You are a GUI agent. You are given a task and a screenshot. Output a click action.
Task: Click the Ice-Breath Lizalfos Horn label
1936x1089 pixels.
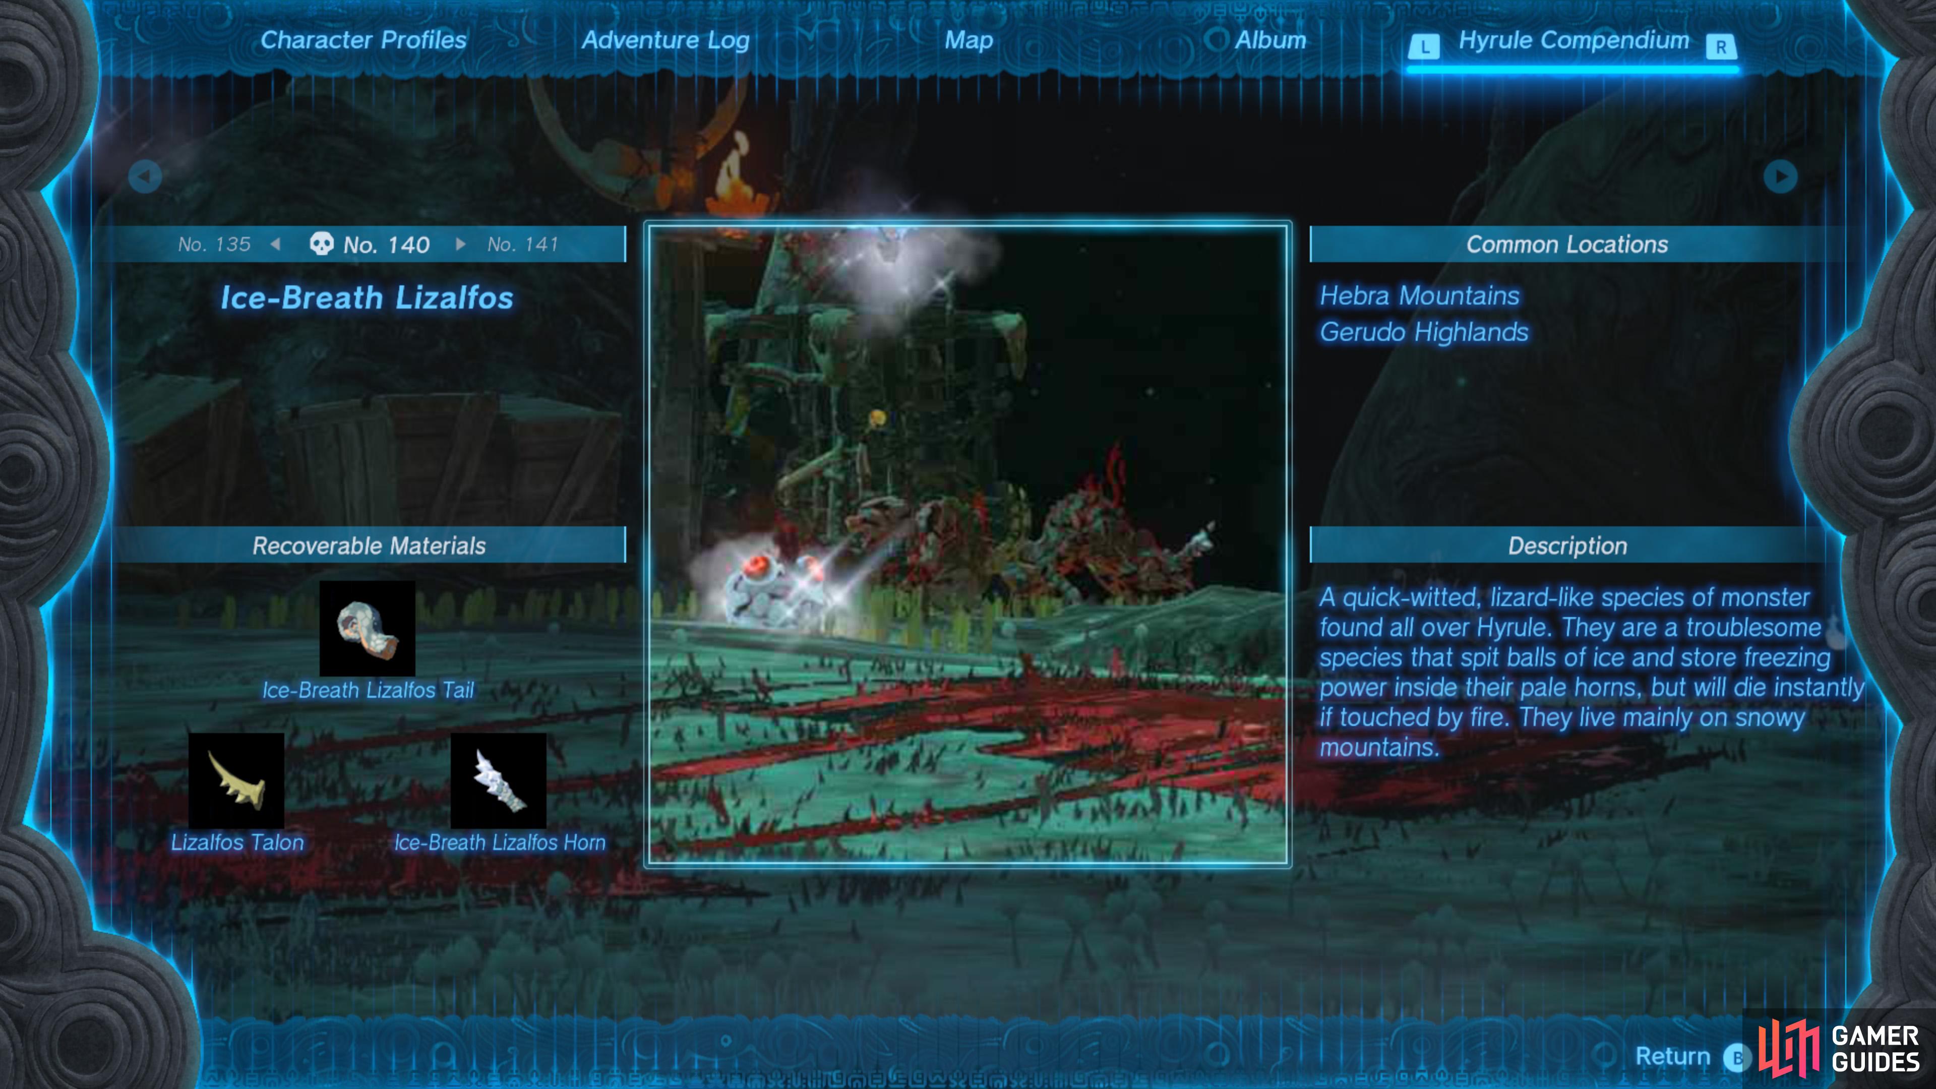click(500, 842)
